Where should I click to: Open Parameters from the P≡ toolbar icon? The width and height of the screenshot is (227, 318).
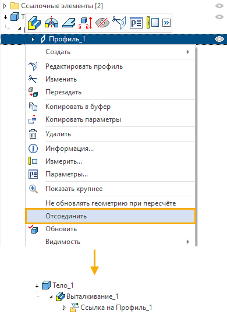pyautogui.click(x=136, y=23)
